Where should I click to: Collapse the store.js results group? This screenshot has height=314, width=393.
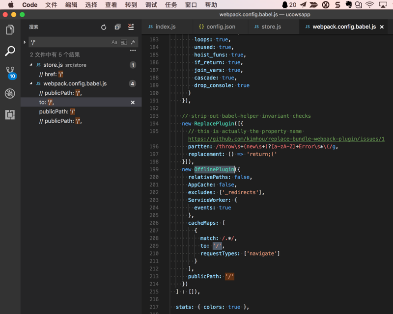pyautogui.click(x=31, y=65)
